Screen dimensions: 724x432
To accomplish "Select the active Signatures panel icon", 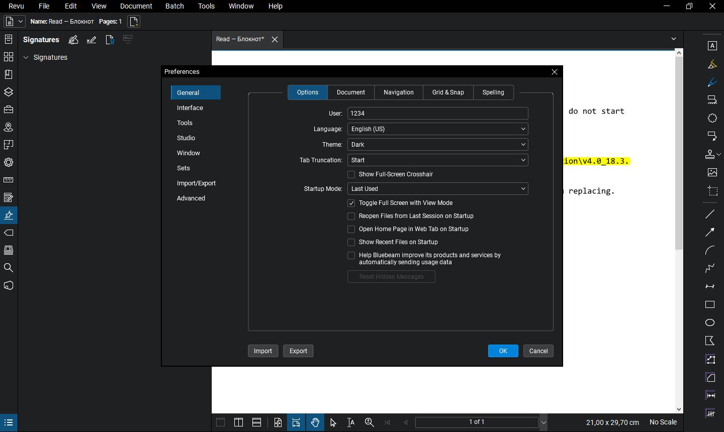I will click(x=9, y=215).
